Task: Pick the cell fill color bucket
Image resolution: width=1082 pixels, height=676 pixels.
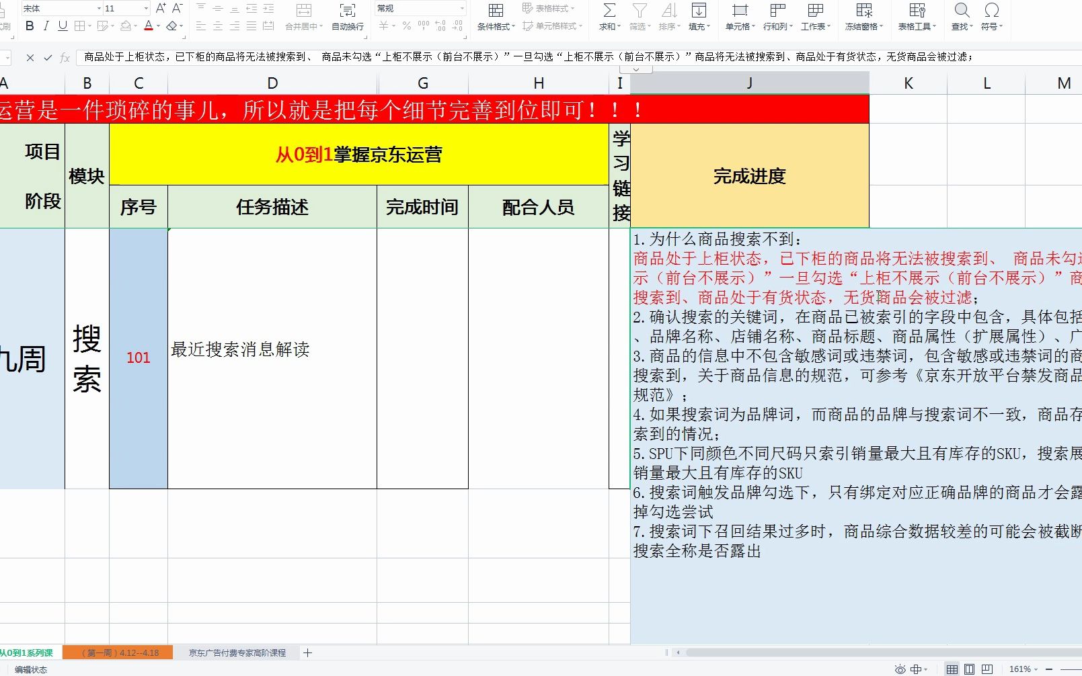Action: pos(125,26)
